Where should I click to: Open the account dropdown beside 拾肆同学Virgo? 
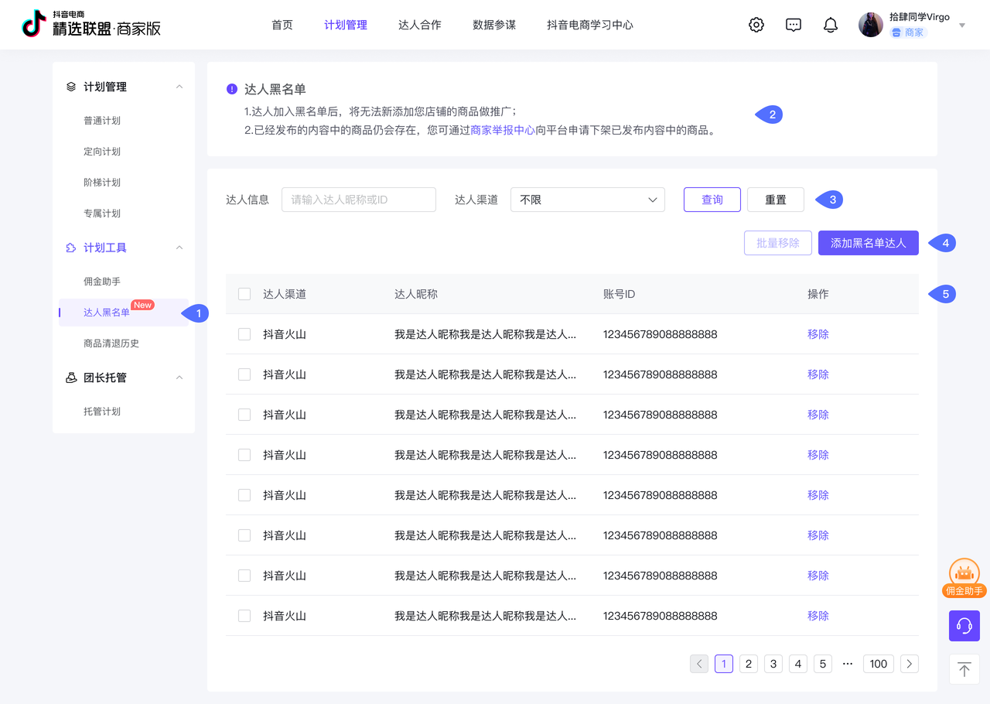[961, 24]
